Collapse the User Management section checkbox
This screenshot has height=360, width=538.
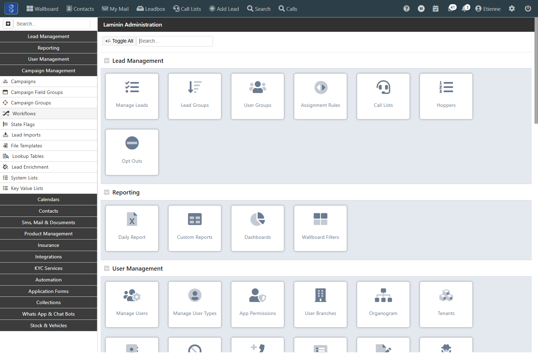coord(107,269)
